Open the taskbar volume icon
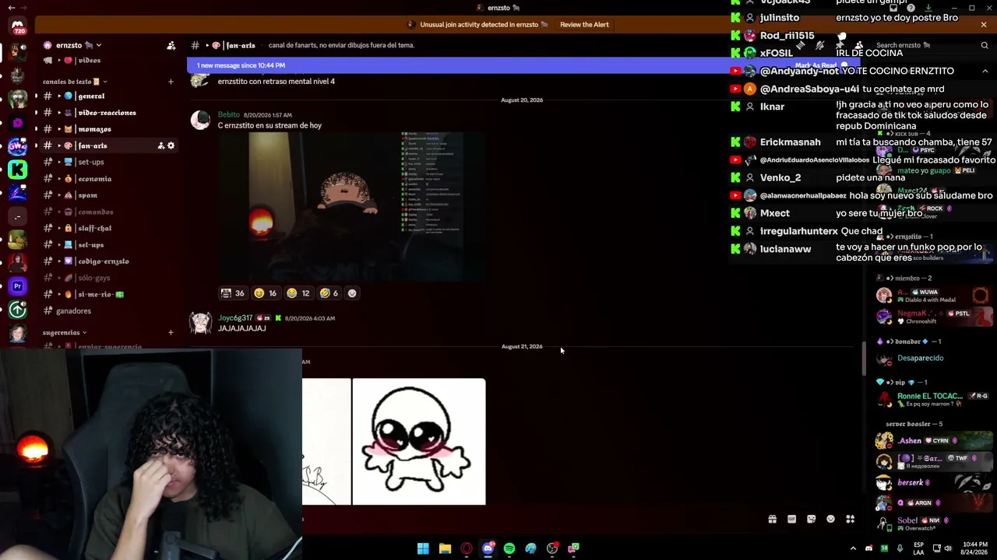Viewport: 997px width, 560px height. click(949, 548)
